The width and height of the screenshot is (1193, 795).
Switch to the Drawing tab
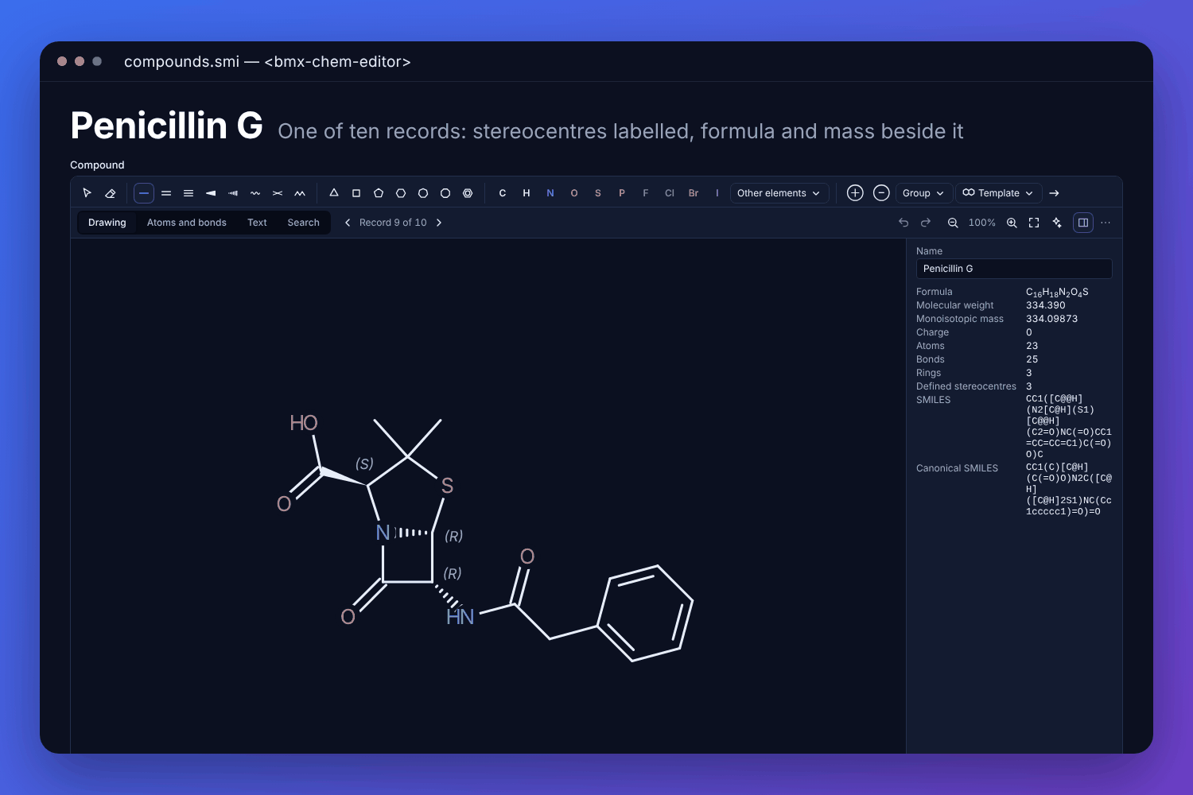point(107,223)
